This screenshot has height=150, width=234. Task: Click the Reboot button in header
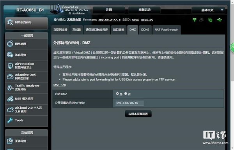coord(144,10)
